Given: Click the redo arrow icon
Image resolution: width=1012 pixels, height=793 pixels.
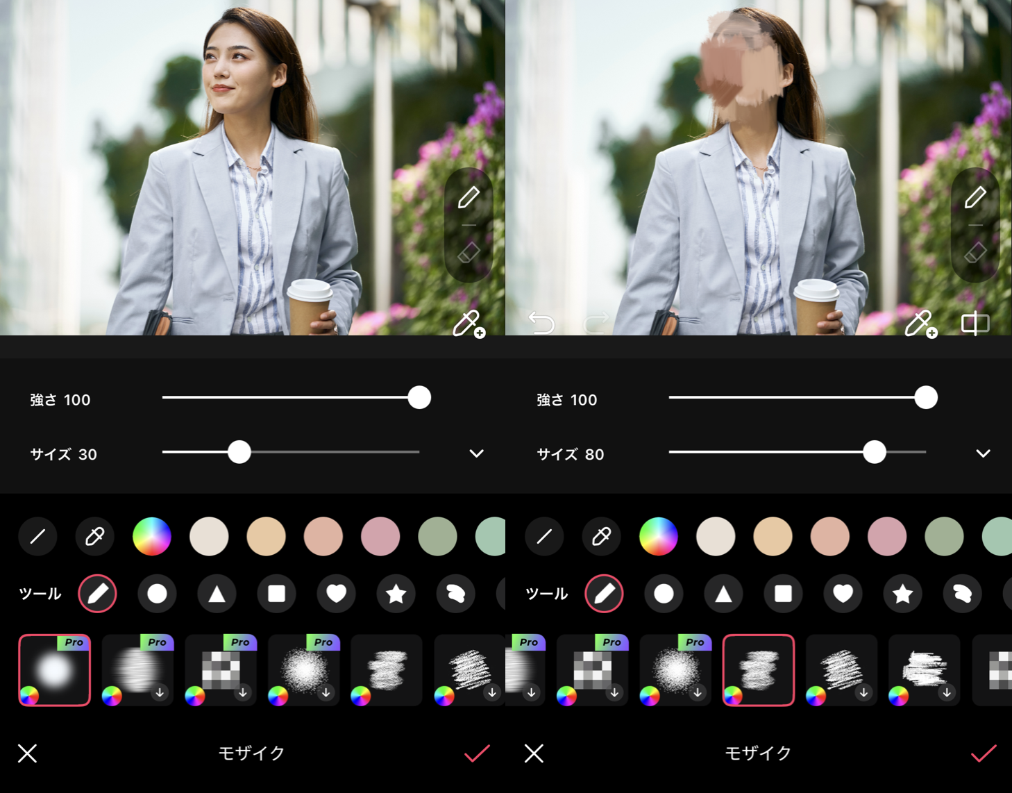Looking at the screenshot, I should (x=596, y=322).
